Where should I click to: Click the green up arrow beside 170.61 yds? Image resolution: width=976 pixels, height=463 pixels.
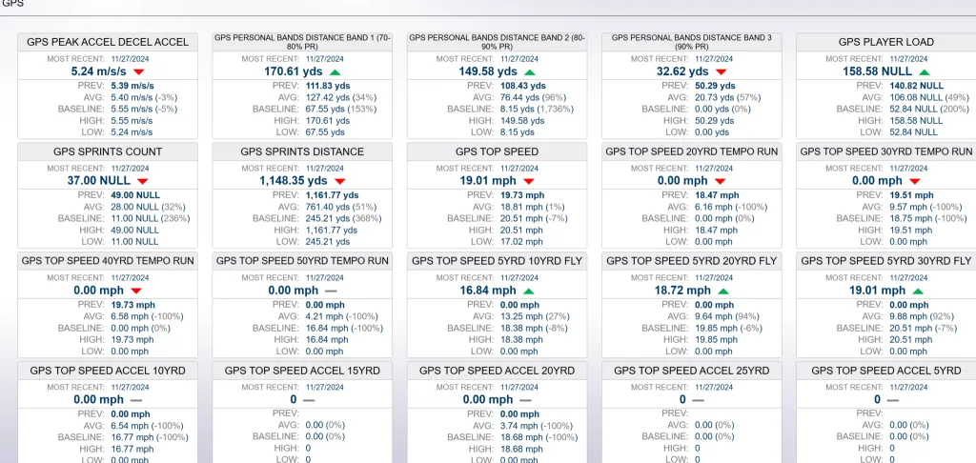coord(335,72)
